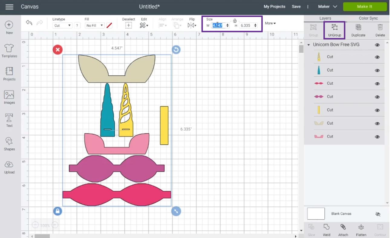Click the Contour tool

click(380, 230)
